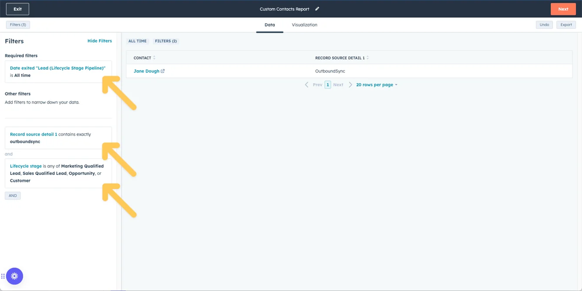Hide Filters using the panel toggle link
This screenshot has width=582, height=291.
click(x=99, y=41)
